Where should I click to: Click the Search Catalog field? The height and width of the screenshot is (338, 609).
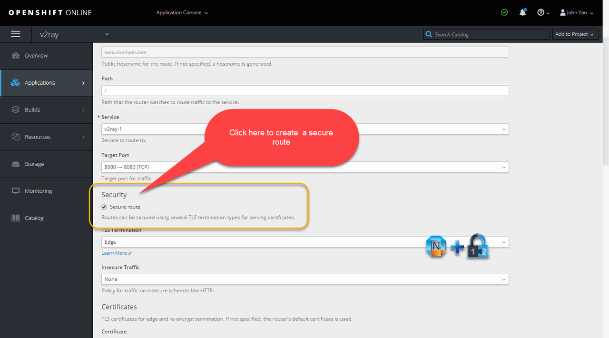tap(486, 34)
